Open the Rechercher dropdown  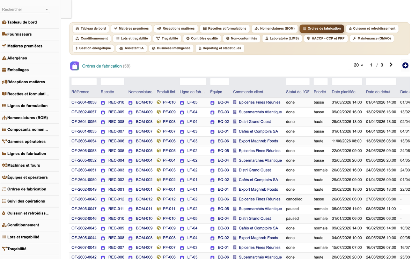[x=25, y=9]
